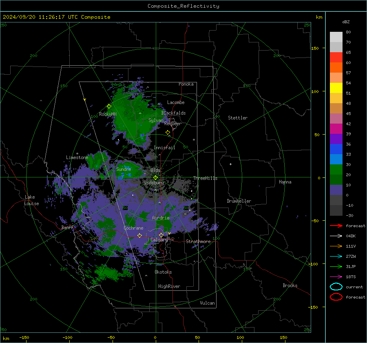Click the Airdrie city label
The width and height of the screenshot is (367, 343).
click(x=161, y=218)
